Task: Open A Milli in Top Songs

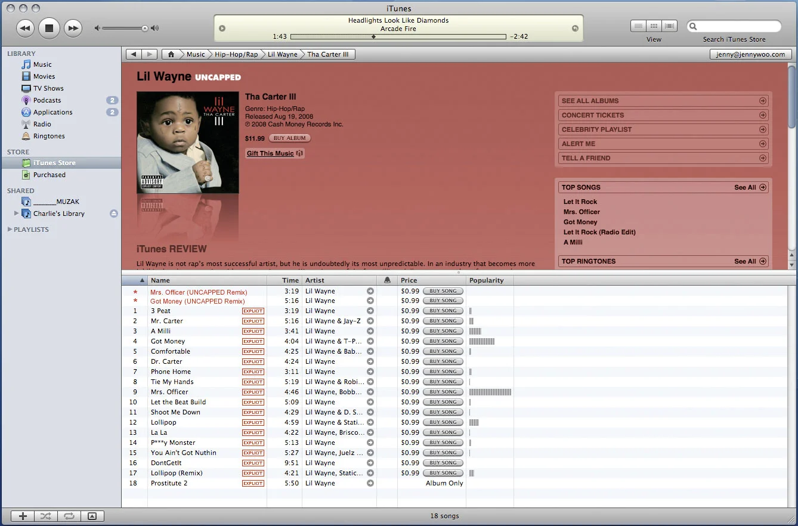Action: [573, 242]
